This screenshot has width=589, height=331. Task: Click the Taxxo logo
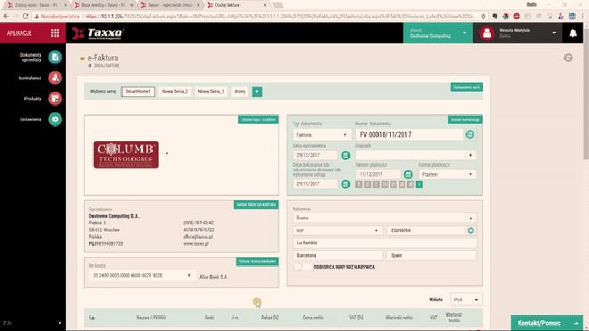coord(97,33)
